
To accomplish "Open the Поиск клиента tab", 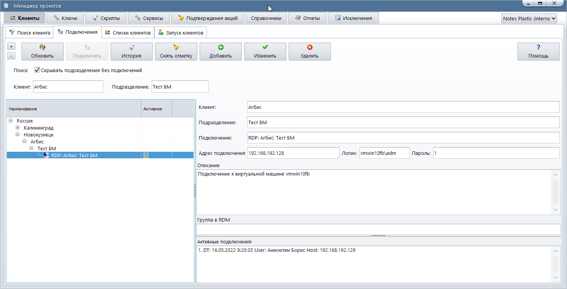I will tap(29, 33).
